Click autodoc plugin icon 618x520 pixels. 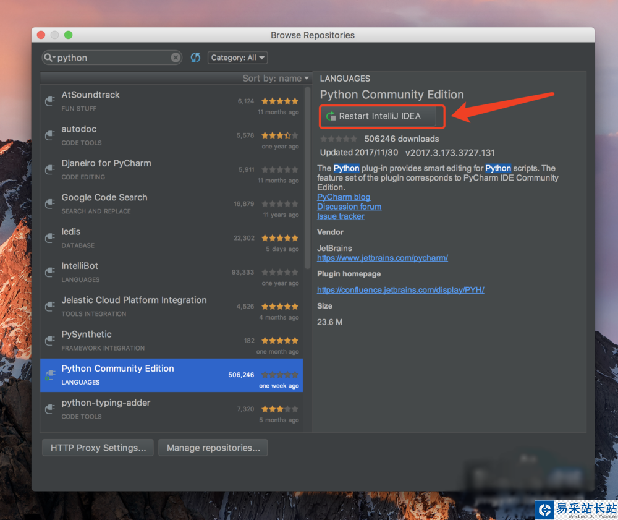50,135
